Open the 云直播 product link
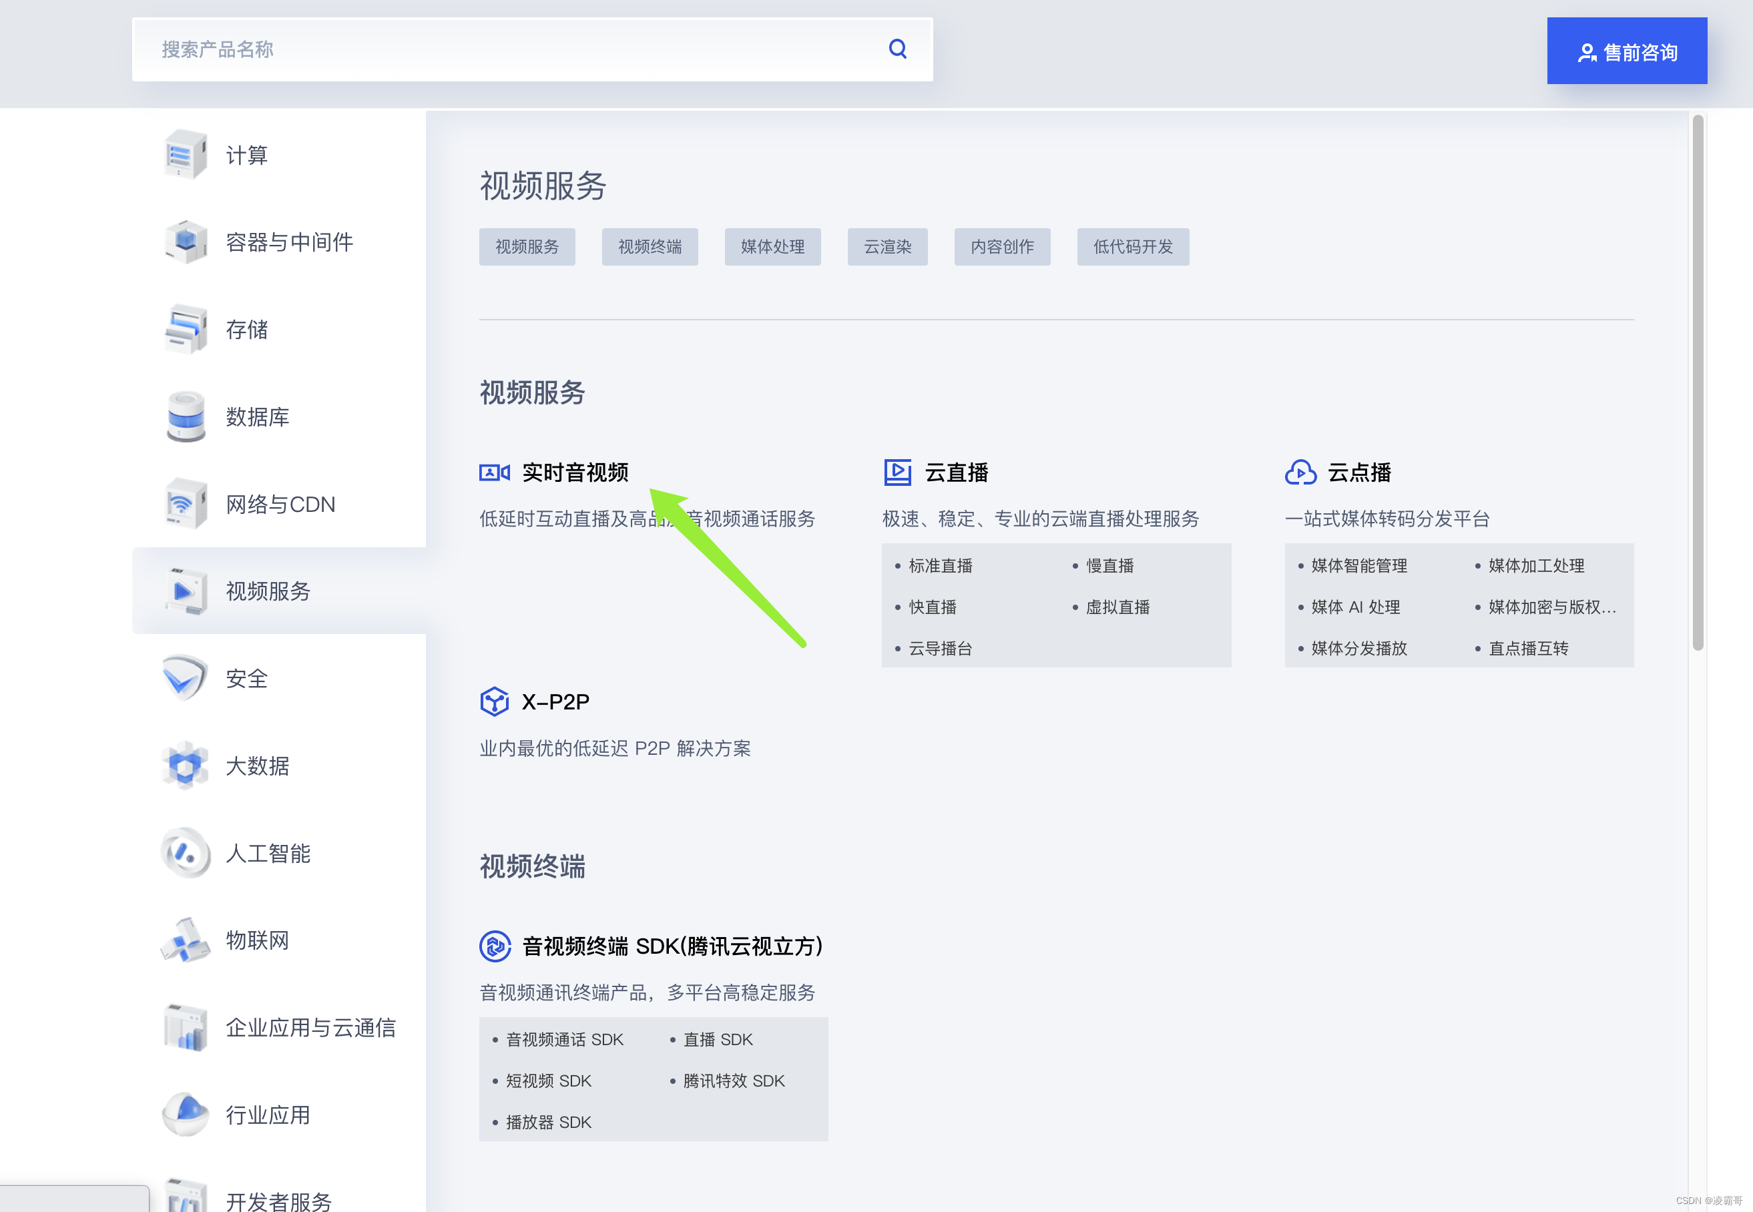 (x=955, y=472)
